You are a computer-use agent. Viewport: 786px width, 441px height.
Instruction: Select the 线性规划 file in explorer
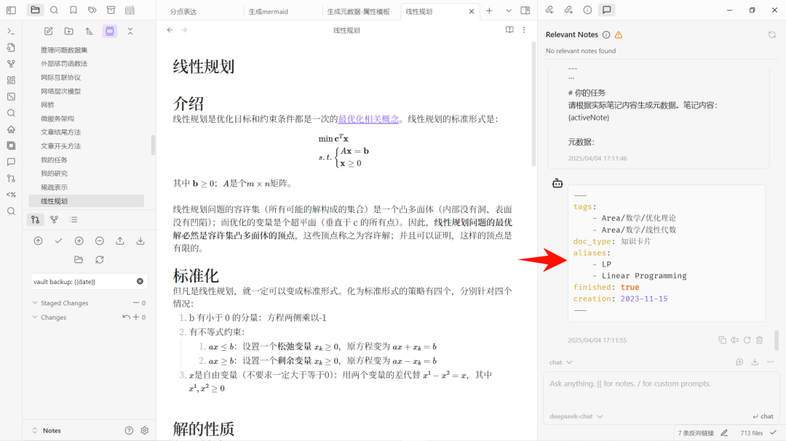point(86,201)
